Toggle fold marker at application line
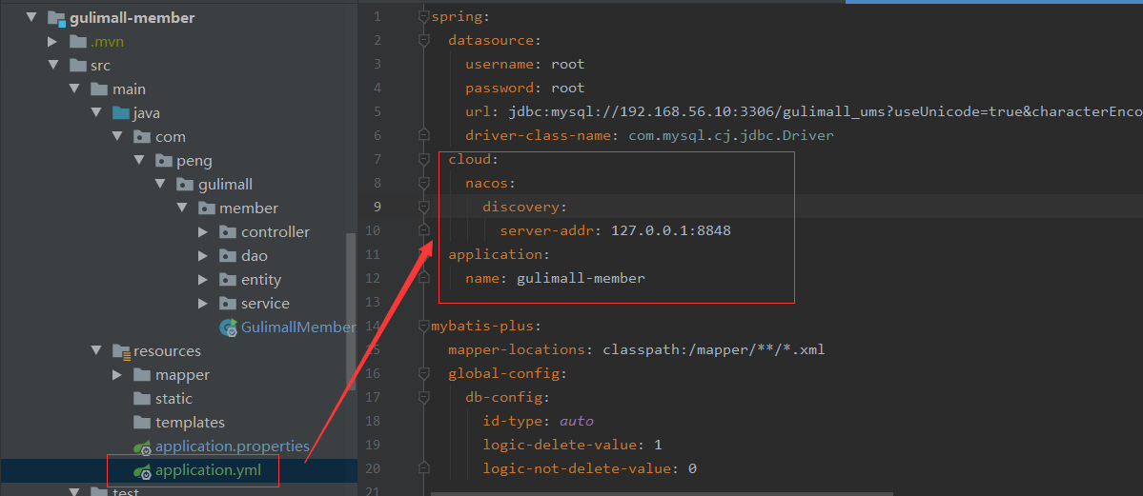This screenshot has width=1143, height=496. (423, 255)
